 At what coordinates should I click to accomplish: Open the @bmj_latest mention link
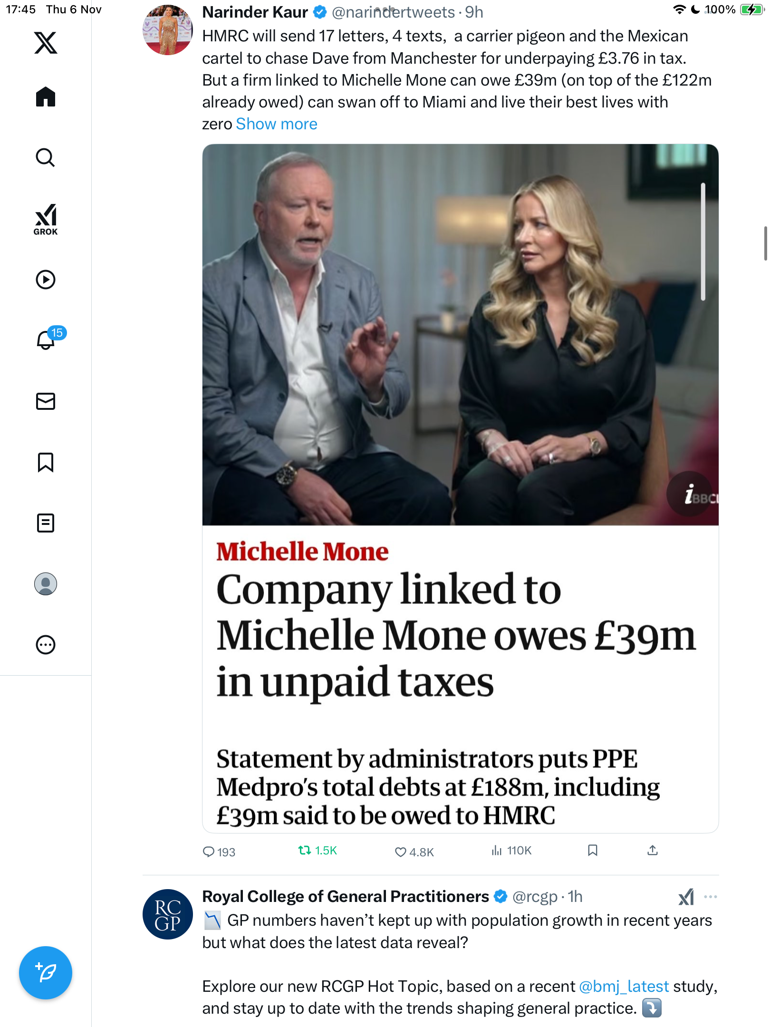[624, 987]
